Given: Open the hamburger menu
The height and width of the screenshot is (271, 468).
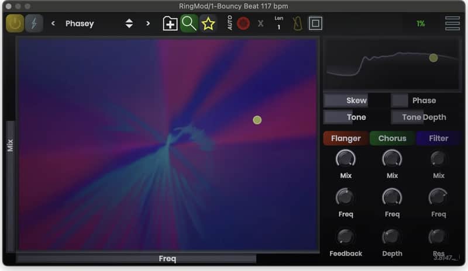Looking at the screenshot, I should [452, 23].
